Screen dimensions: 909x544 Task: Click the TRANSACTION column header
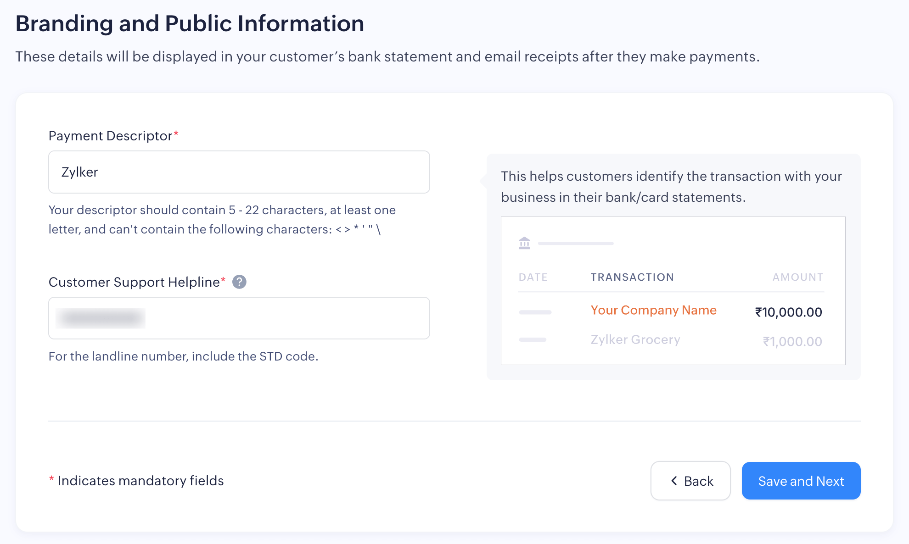632,277
